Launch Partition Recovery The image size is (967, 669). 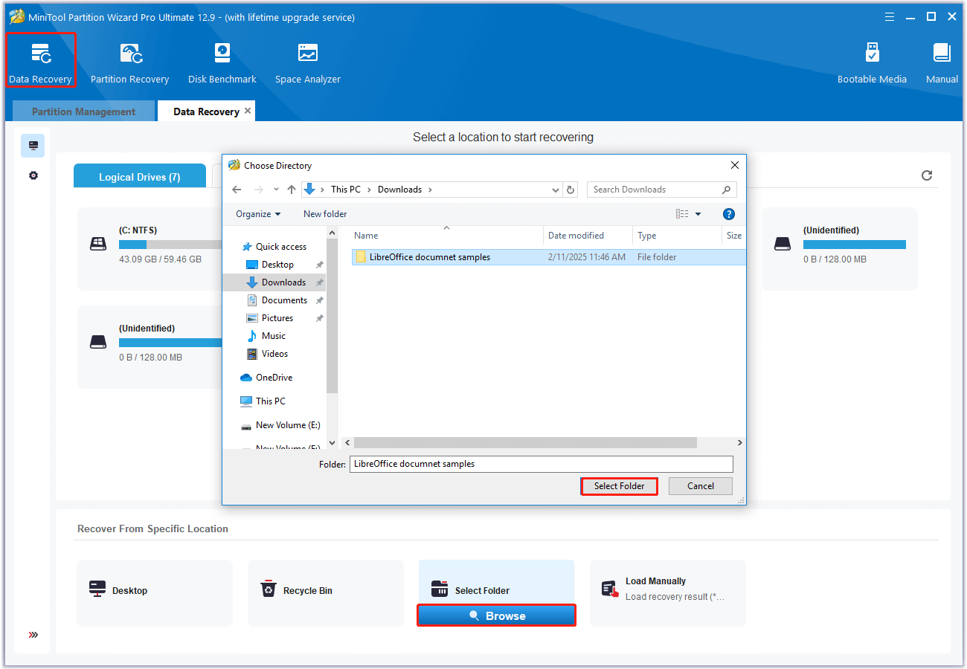[x=129, y=62]
